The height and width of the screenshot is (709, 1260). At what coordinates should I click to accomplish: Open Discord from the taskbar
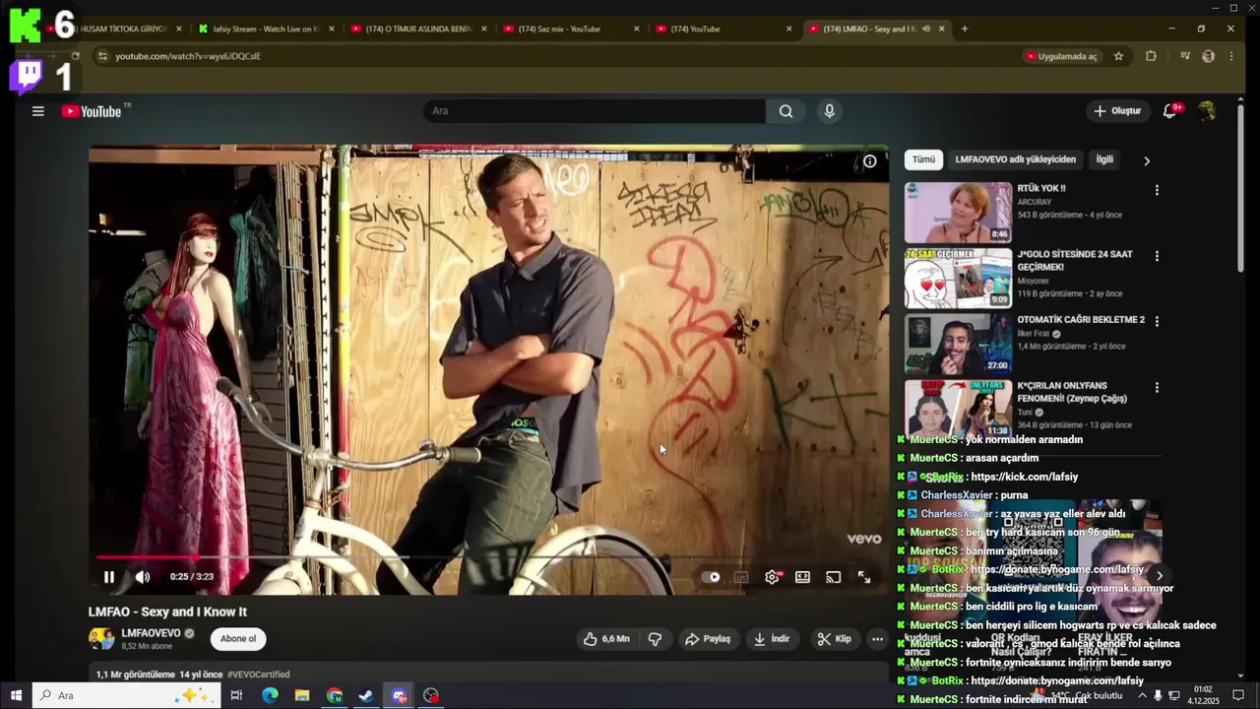399,695
